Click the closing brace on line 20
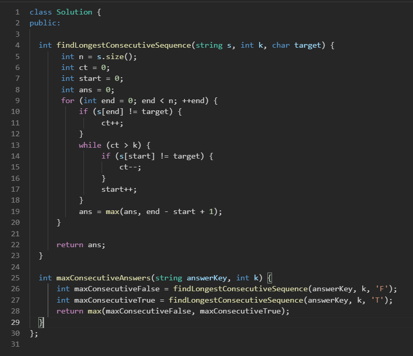413x356 pixels. tap(59, 223)
